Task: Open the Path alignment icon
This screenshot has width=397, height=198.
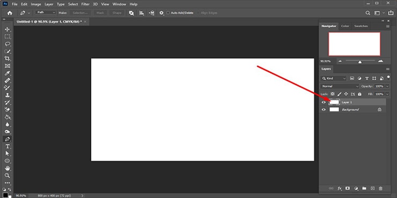Action: click(142, 13)
